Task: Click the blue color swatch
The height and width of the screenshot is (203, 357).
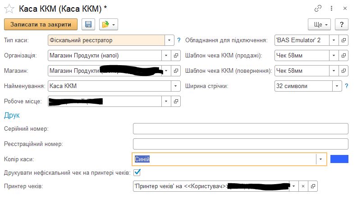Action: click(339, 159)
